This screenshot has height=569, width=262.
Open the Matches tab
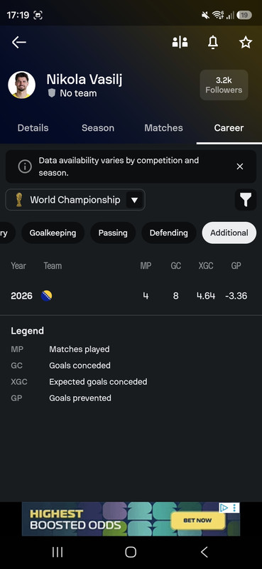pos(163,128)
